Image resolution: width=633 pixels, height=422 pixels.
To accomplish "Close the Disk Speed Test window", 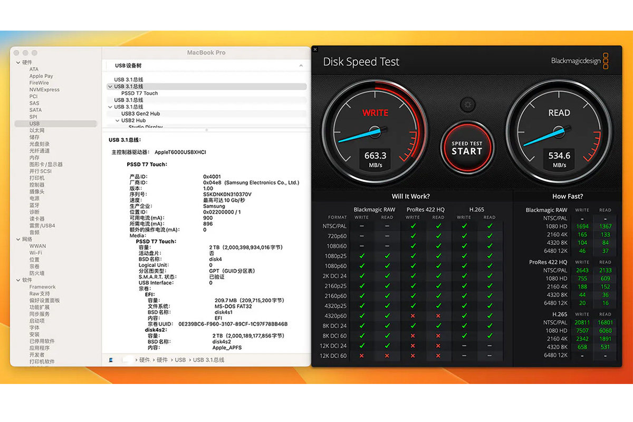I will point(315,50).
